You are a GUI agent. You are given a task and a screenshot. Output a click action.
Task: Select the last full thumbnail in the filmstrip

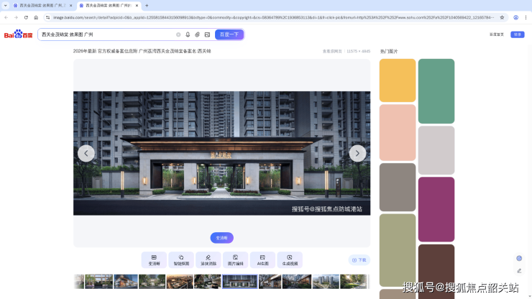pos(353,282)
